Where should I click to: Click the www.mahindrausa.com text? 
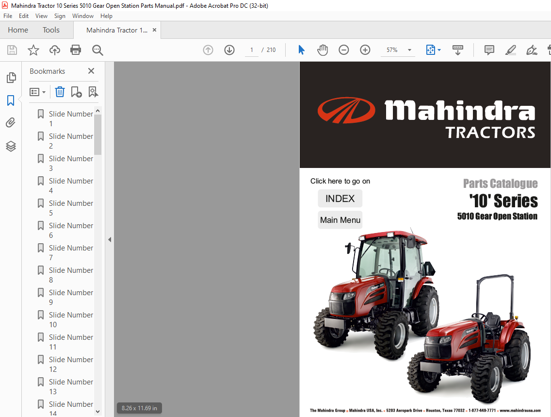[520, 410]
